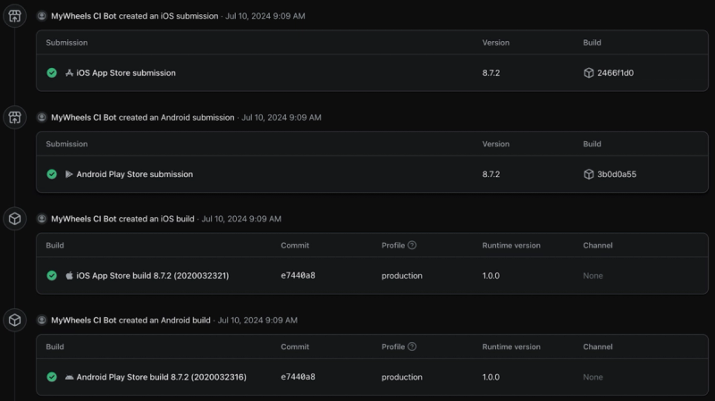Click green success check for Android Play Store build

[52, 377]
